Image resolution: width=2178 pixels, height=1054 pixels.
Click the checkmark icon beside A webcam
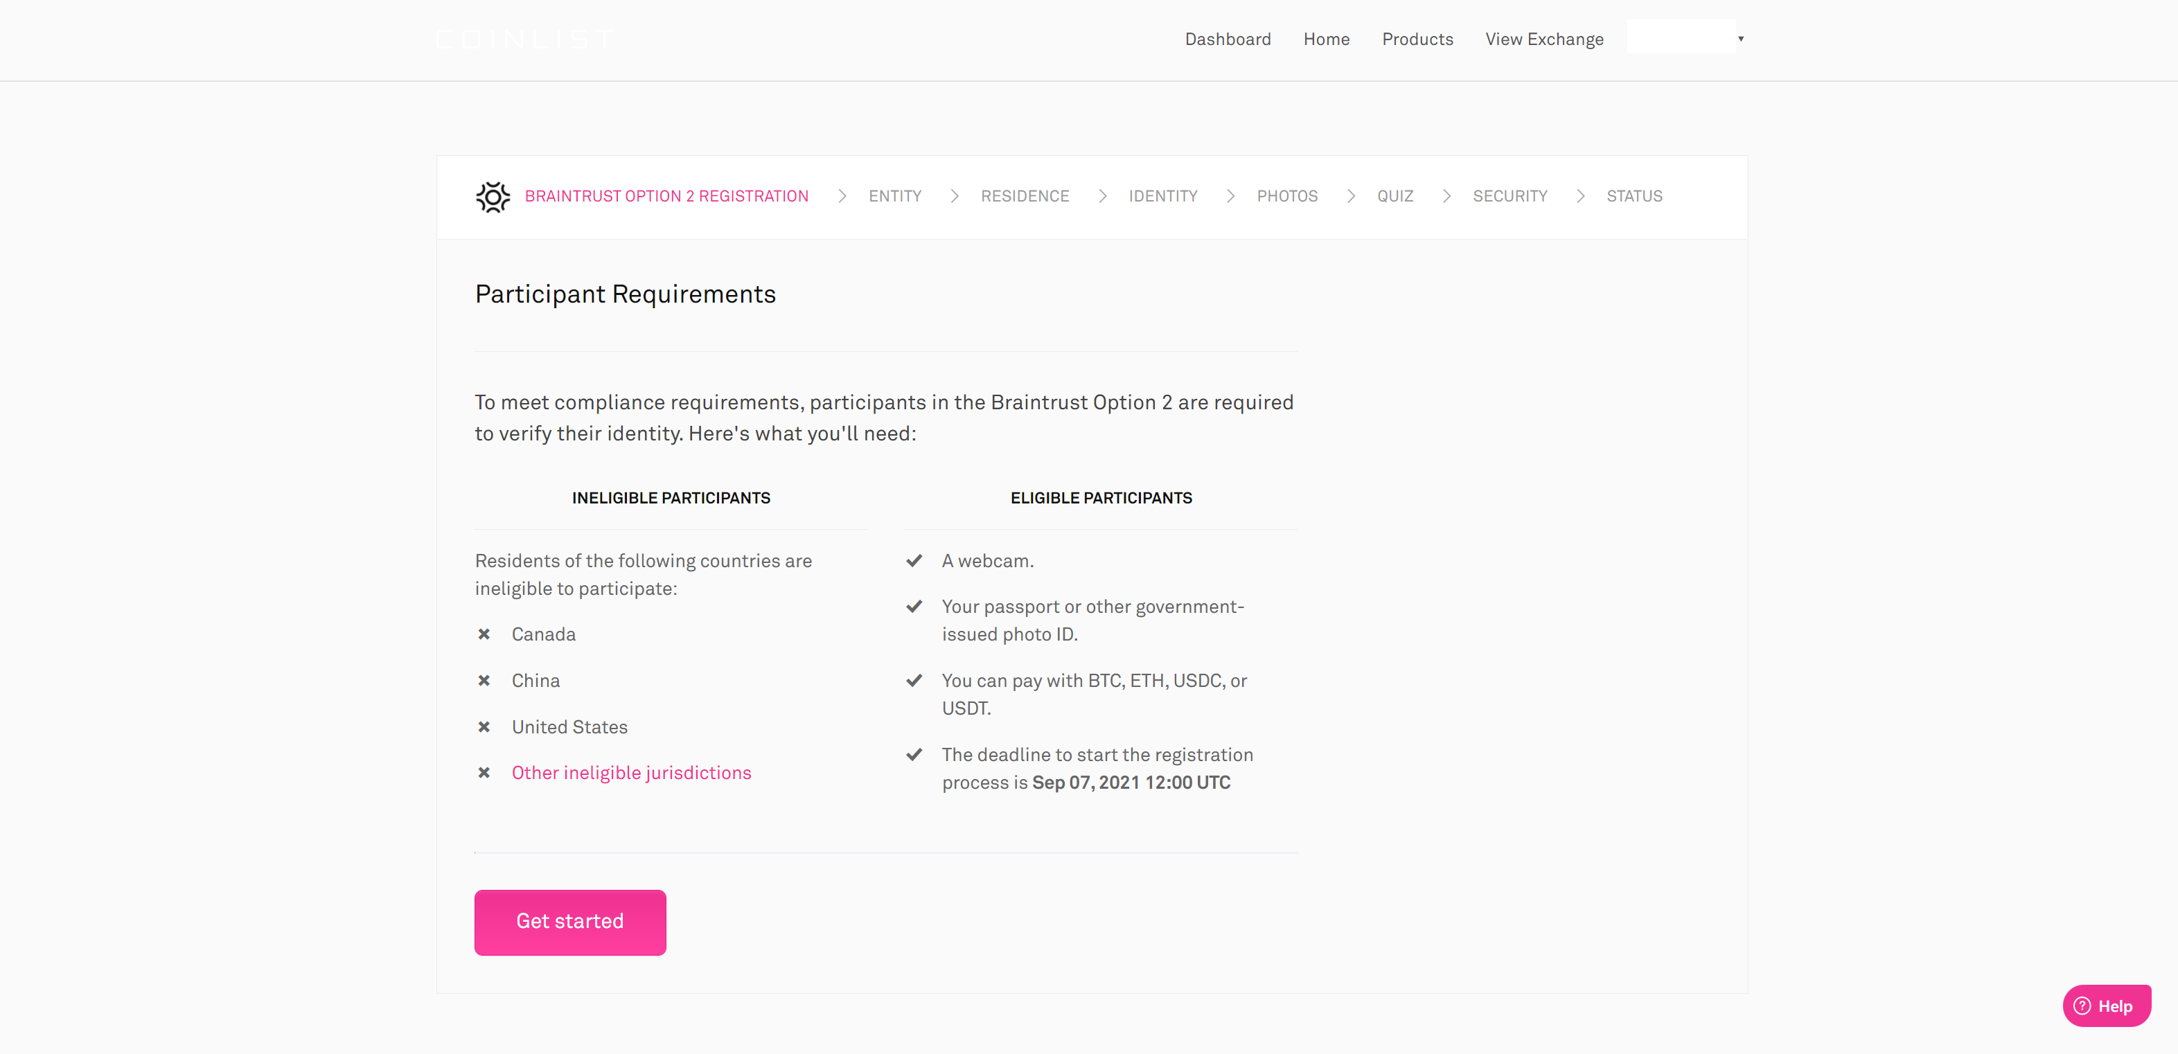[x=914, y=560]
